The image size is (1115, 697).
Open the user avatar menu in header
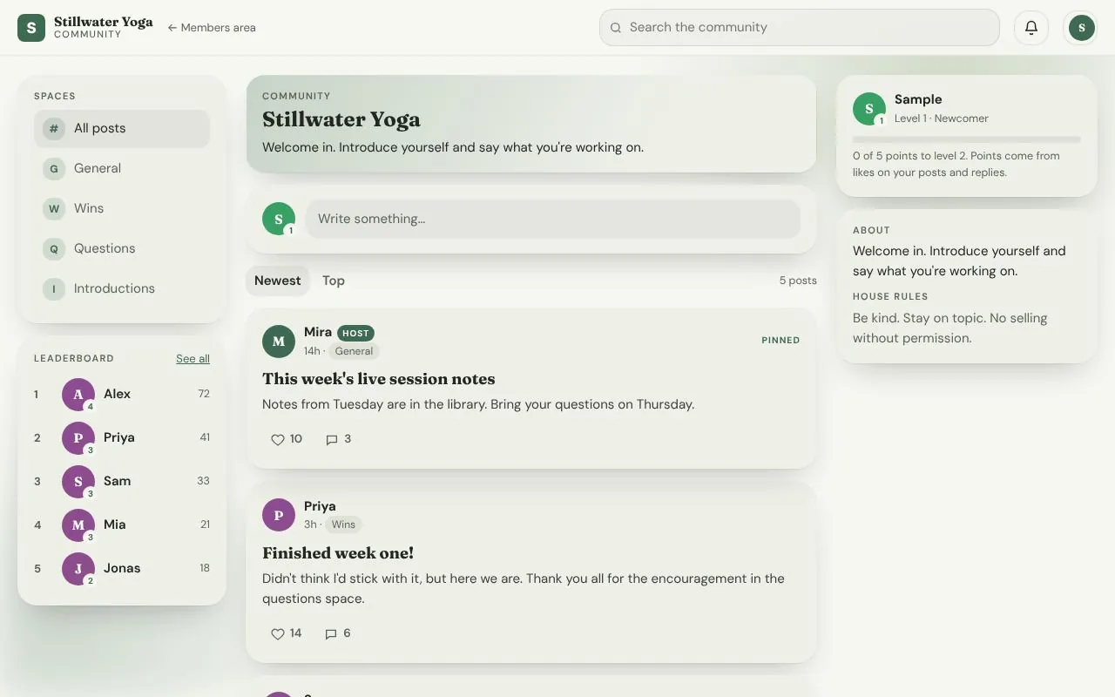(1081, 28)
